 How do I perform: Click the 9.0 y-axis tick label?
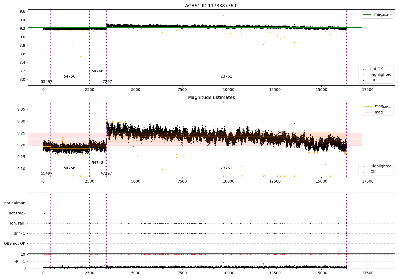point(22,37)
